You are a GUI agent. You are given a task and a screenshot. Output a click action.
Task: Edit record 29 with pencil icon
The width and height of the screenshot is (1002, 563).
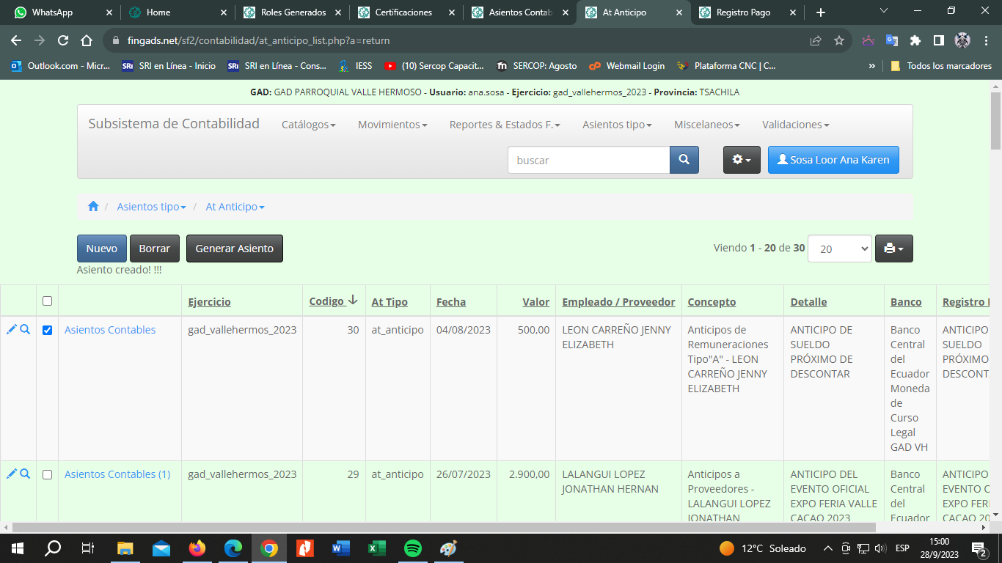(x=11, y=474)
